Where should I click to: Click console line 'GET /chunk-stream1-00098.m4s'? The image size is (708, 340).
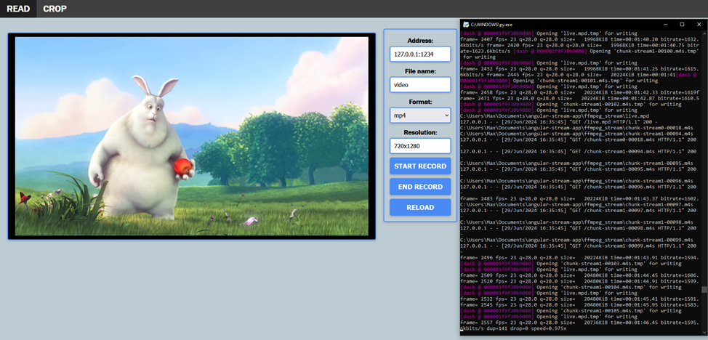coord(580,227)
